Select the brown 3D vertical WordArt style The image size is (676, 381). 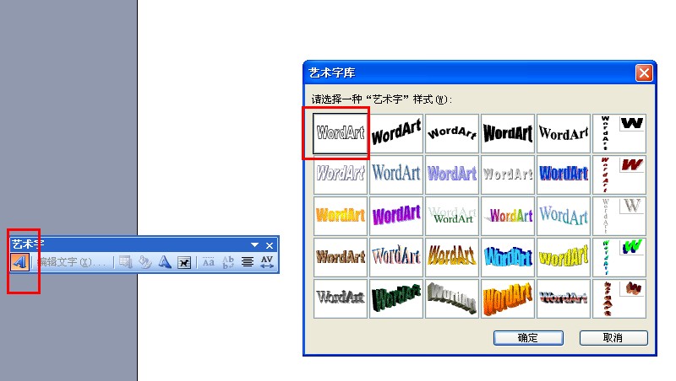coord(619,298)
